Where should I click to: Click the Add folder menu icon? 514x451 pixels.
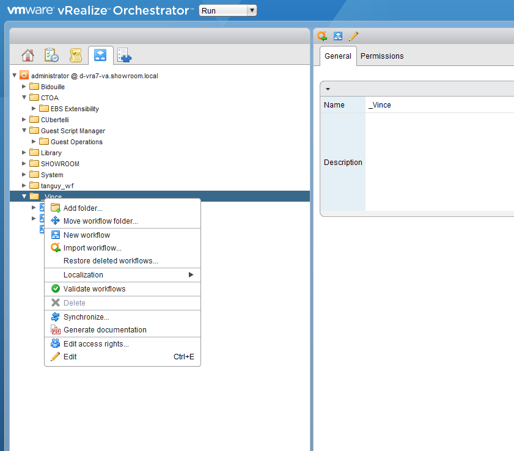[56, 208]
